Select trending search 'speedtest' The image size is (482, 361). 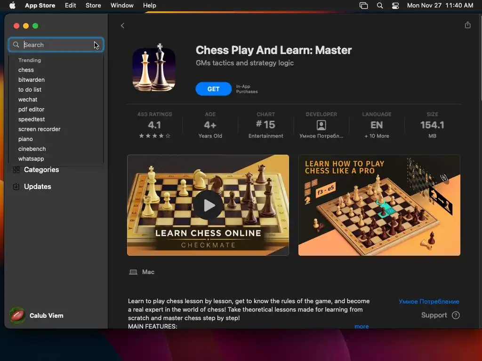pyautogui.click(x=32, y=119)
